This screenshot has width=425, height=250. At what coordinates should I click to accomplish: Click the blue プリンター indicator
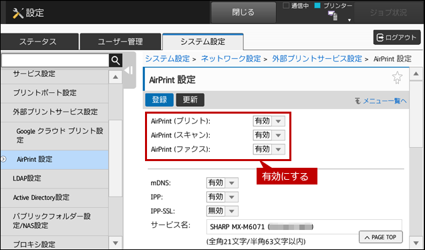click(x=317, y=6)
